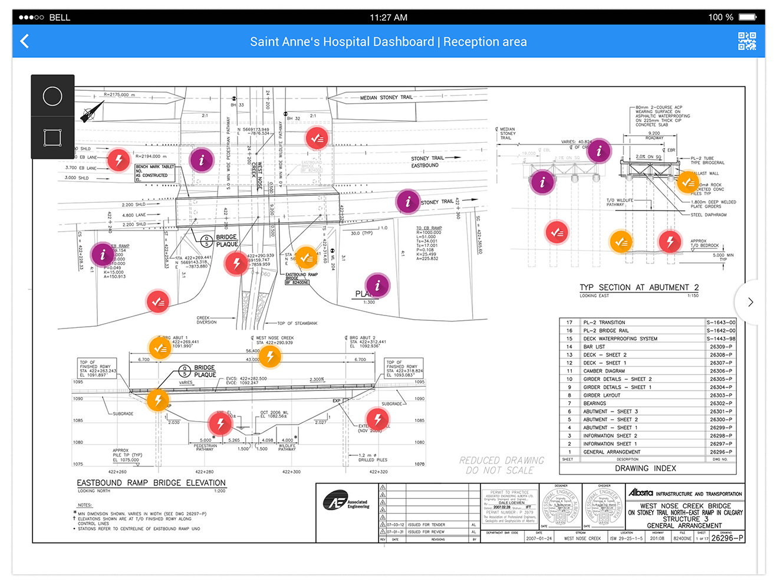Open orange checklist marker by BALLAST WALL
Image resolution: width=777 pixels, height=585 pixels.
coord(687,183)
